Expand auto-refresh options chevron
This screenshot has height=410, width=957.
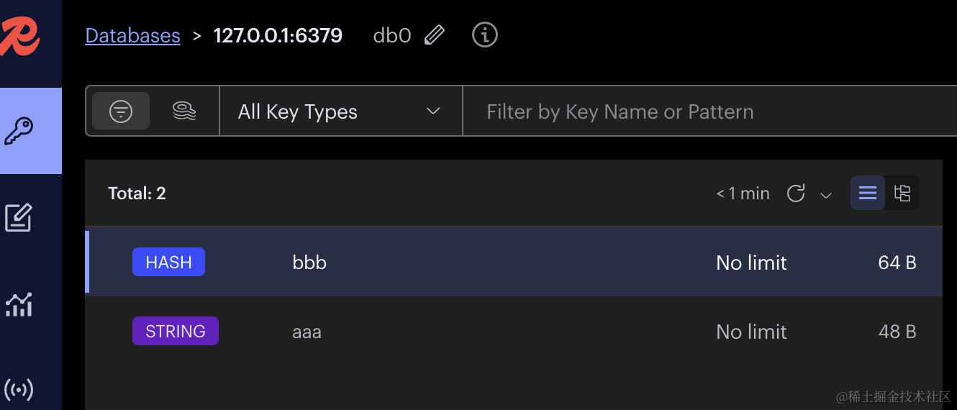[826, 195]
